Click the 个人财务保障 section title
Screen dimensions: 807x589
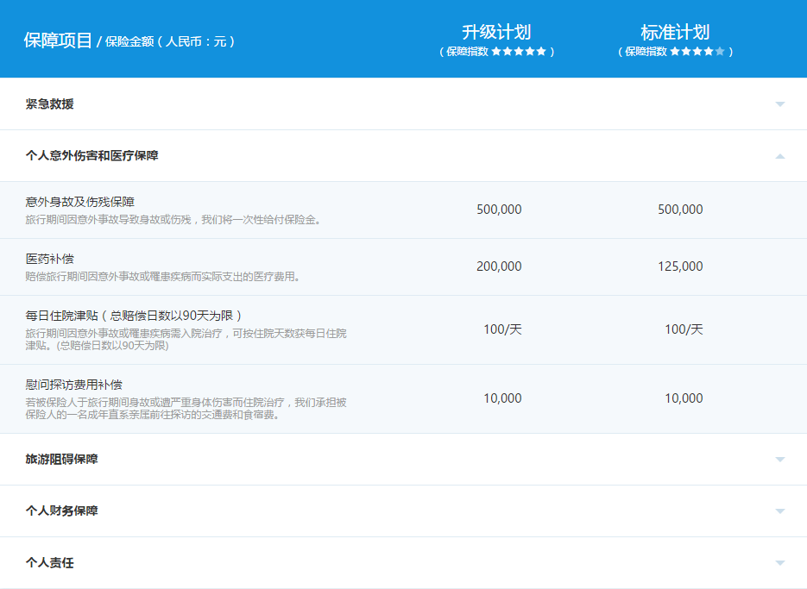pyautogui.click(x=62, y=511)
